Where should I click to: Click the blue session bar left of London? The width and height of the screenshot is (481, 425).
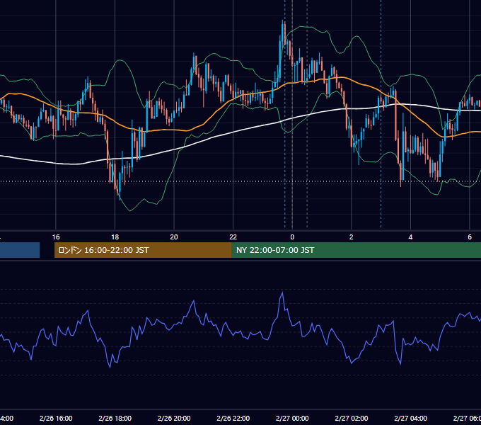click(x=20, y=250)
